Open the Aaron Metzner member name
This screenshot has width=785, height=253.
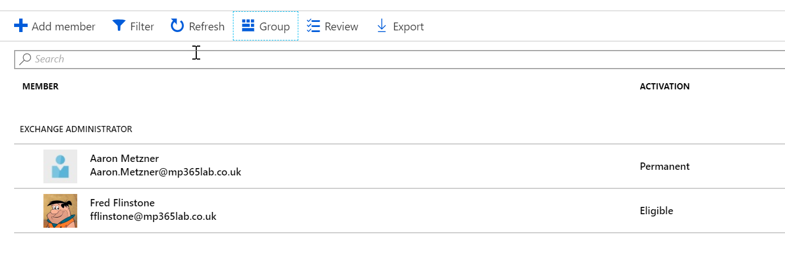[x=125, y=159]
